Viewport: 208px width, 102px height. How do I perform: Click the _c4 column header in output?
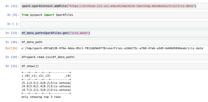[67, 76]
